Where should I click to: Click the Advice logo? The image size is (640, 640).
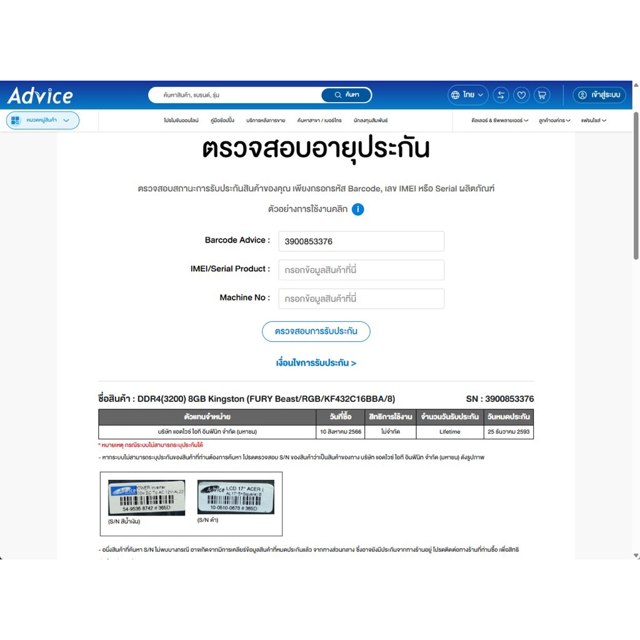pyautogui.click(x=41, y=96)
